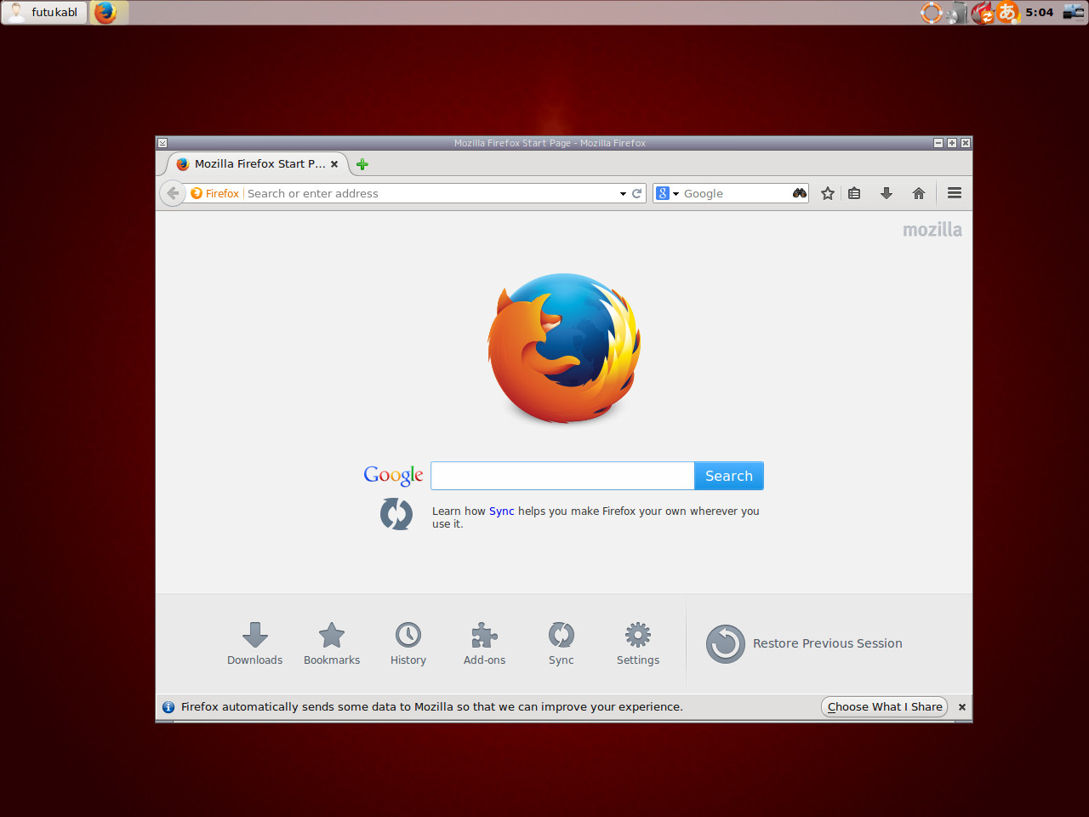Screen dimensions: 1089x817
Task: Click Restore Previous Session button
Action: 804,643
